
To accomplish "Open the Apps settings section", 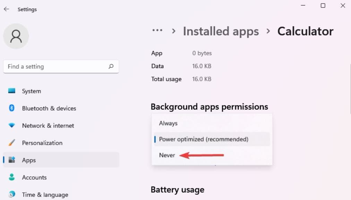I will pyautogui.click(x=29, y=160).
